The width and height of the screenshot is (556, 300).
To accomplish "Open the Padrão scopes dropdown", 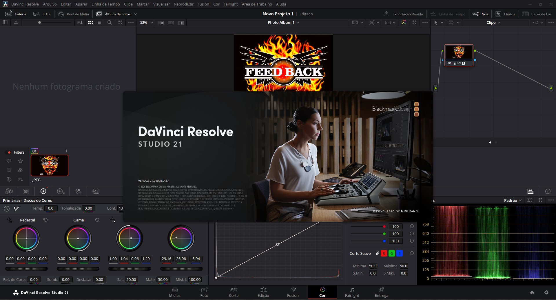I will (513, 200).
